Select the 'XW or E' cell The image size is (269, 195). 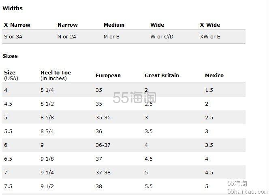click(210, 37)
